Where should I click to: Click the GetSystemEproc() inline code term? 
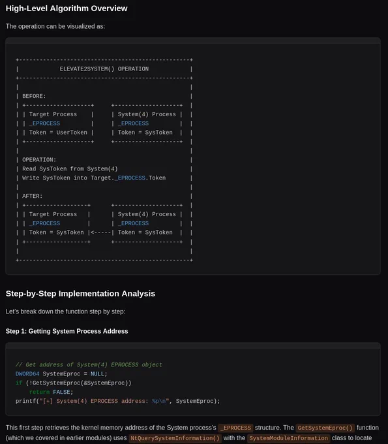pyautogui.click(x=325, y=428)
